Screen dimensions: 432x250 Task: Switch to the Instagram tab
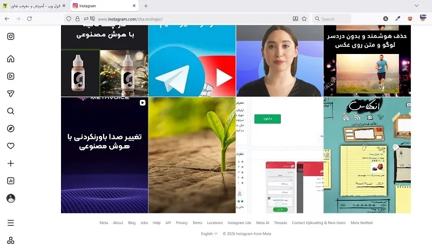(x=104, y=6)
